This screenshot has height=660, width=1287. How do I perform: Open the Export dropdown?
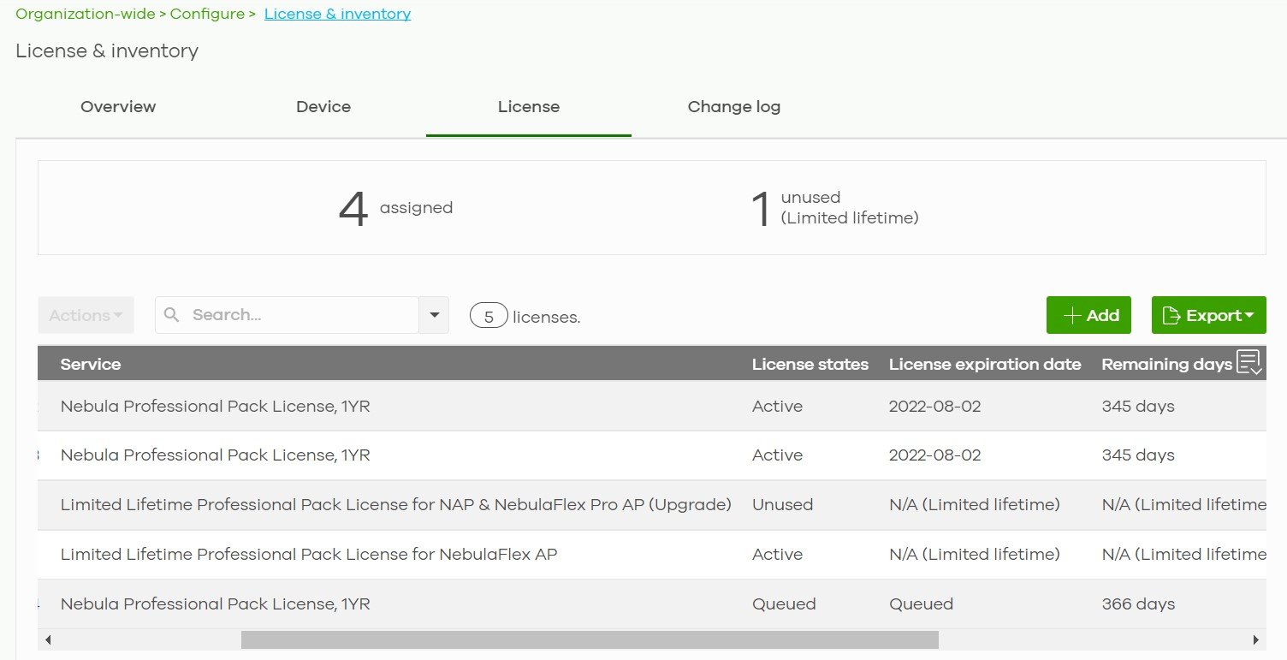[x=1208, y=315]
